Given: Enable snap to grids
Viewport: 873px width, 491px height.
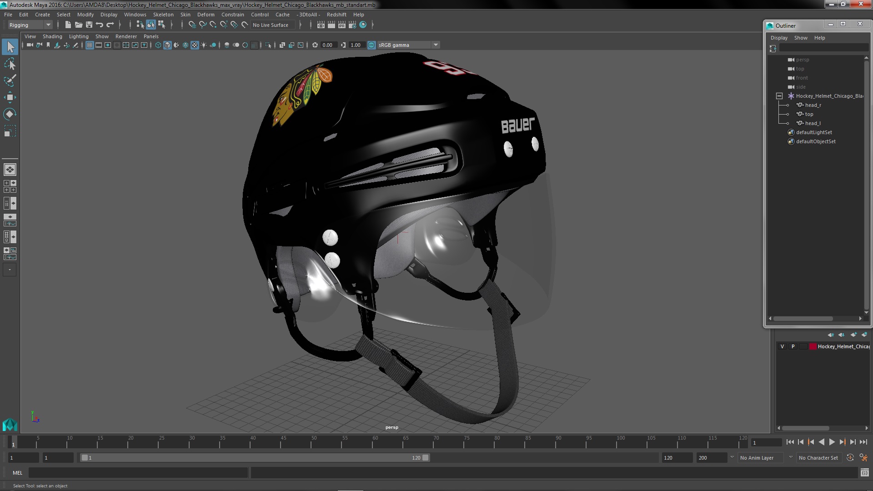Looking at the screenshot, I should pyautogui.click(x=192, y=25).
